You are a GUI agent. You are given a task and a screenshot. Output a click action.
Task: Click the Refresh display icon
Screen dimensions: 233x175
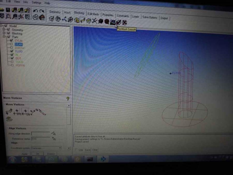[27, 17]
